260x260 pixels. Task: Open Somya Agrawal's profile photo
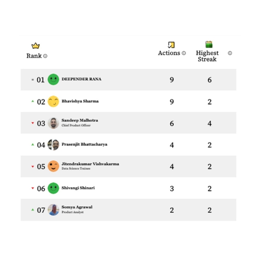click(53, 210)
